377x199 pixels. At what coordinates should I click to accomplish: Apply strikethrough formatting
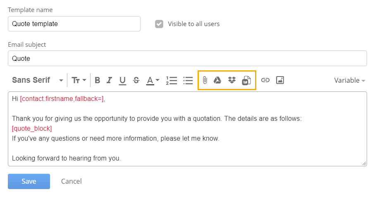(136, 80)
